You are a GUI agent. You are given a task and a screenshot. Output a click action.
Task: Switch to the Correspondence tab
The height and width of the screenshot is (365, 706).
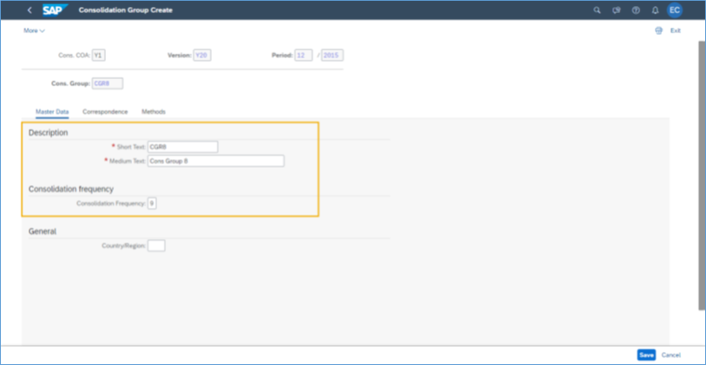(105, 111)
